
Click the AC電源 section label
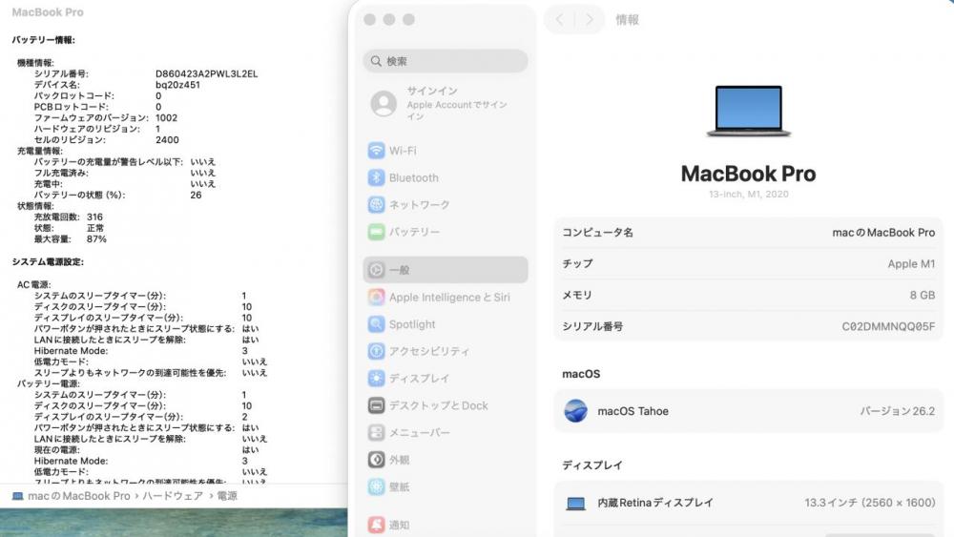tap(34, 284)
